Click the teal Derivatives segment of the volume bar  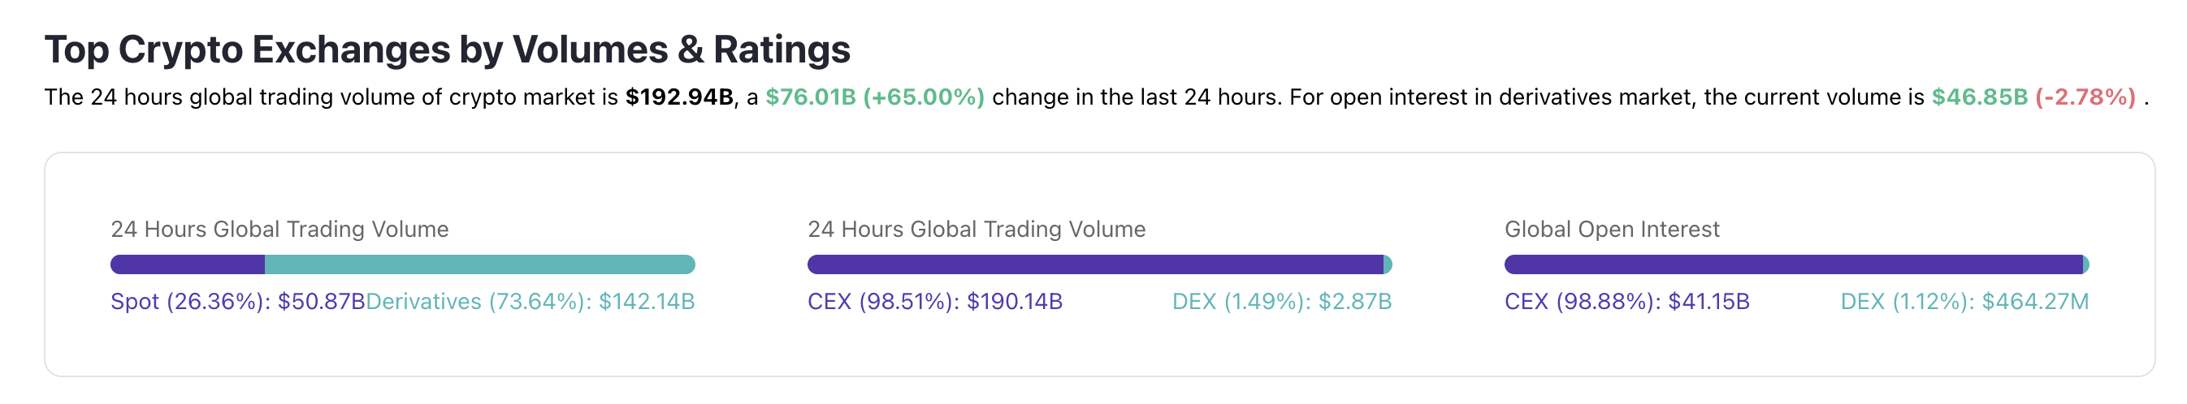[x=479, y=265]
